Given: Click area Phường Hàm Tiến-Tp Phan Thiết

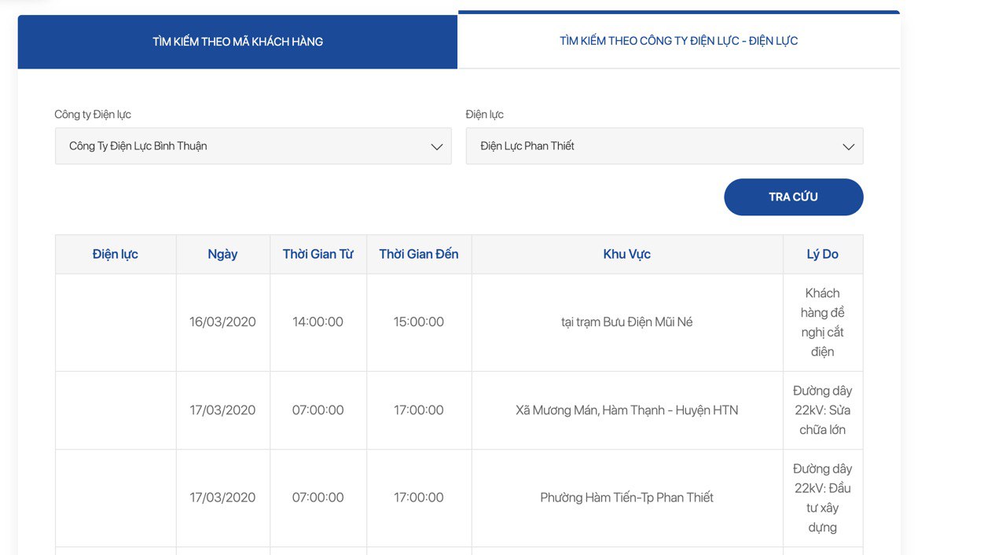Looking at the screenshot, I should tap(627, 498).
